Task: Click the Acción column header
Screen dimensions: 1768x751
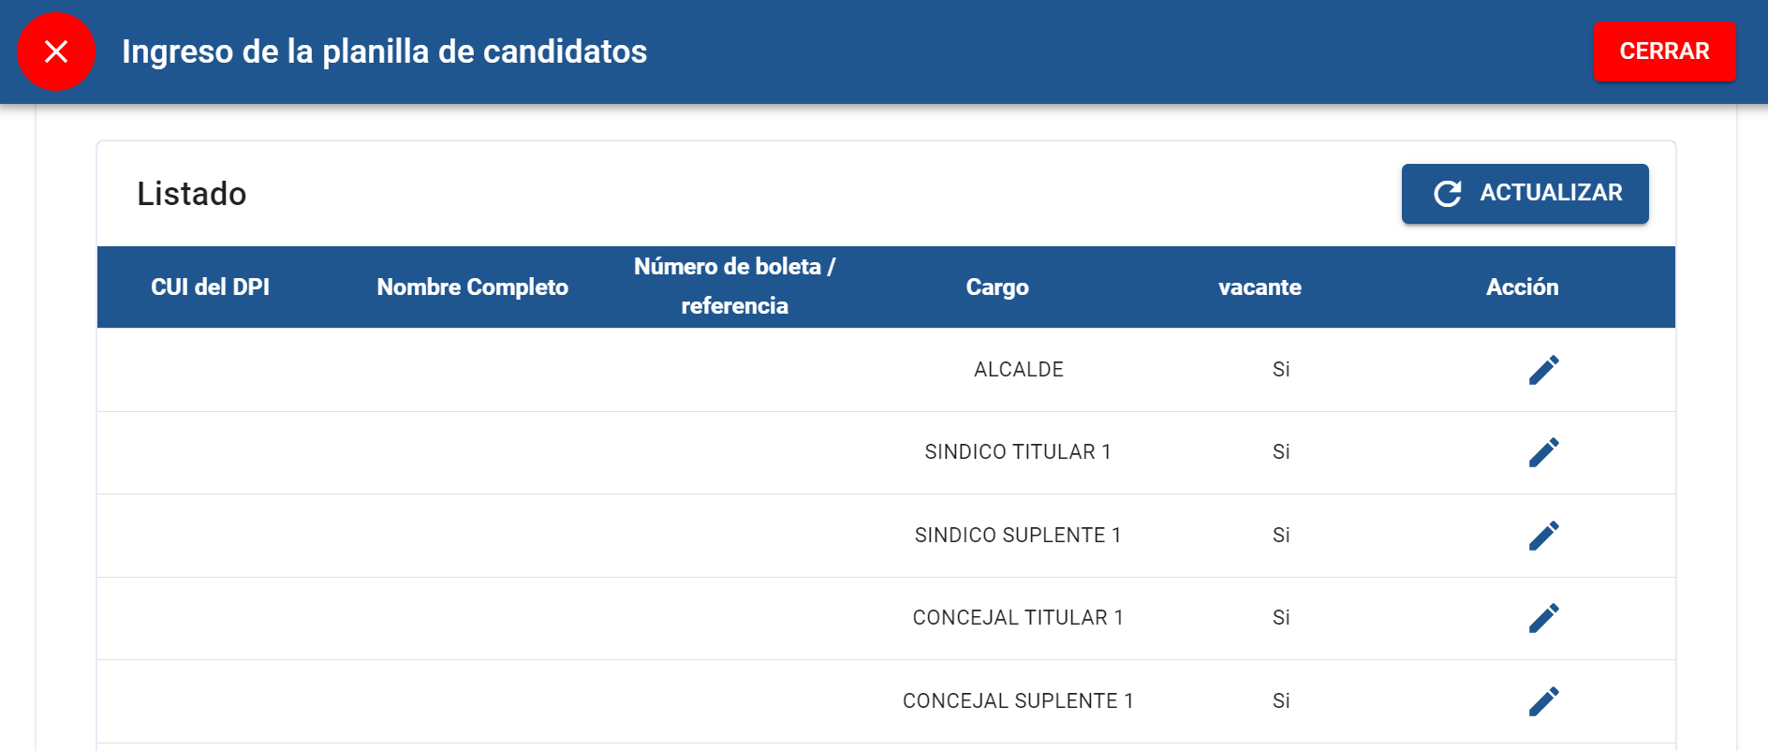Action: tap(1522, 287)
